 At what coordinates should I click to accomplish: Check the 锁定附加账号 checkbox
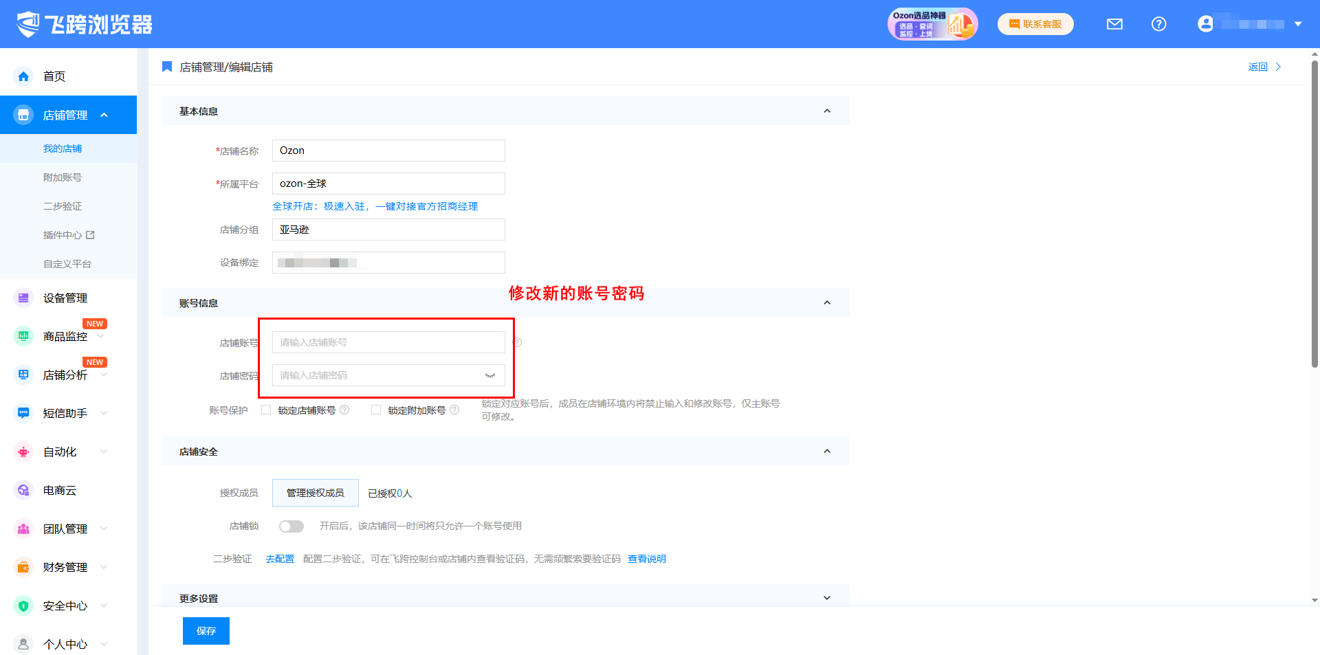pos(376,410)
